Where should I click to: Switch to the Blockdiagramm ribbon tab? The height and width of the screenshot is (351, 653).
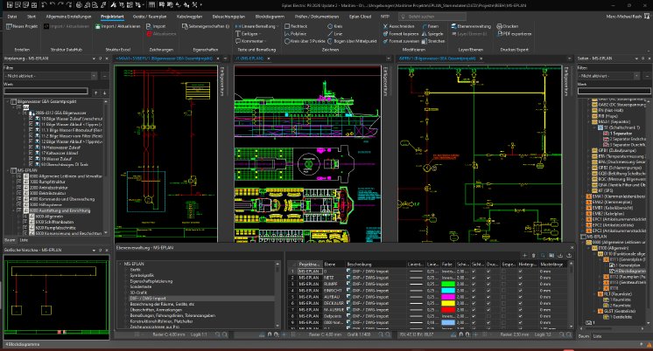(270, 17)
